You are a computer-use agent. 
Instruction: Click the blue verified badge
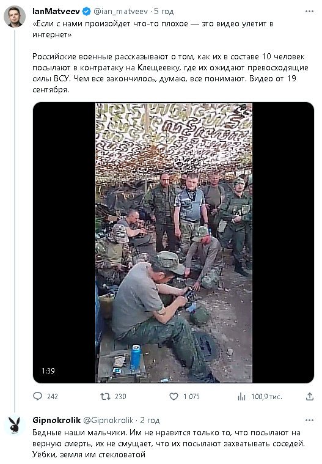click(x=86, y=12)
